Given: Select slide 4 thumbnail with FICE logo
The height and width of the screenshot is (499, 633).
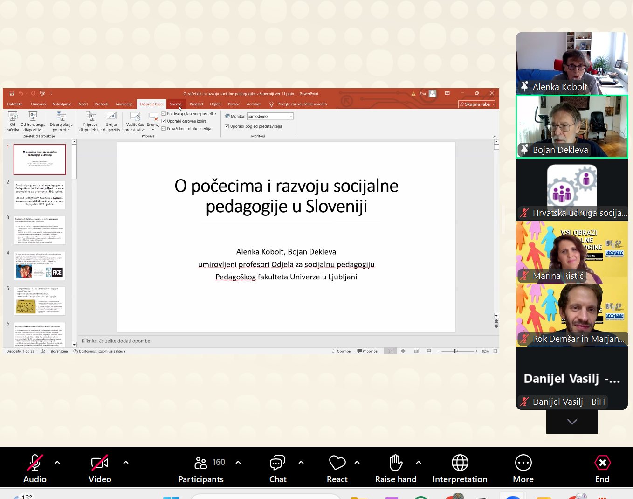Looking at the screenshot, I should click(40, 265).
